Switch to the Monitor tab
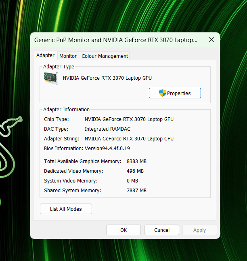The image size is (247, 261). (x=68, y=56)
